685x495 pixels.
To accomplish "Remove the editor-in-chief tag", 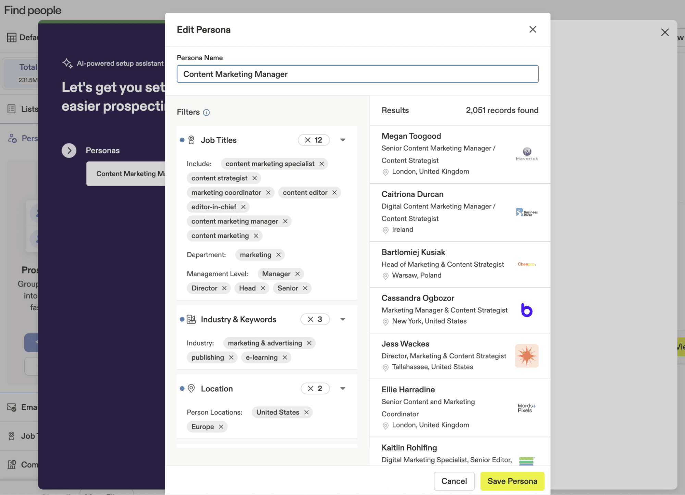I will (x=243, y=207).
